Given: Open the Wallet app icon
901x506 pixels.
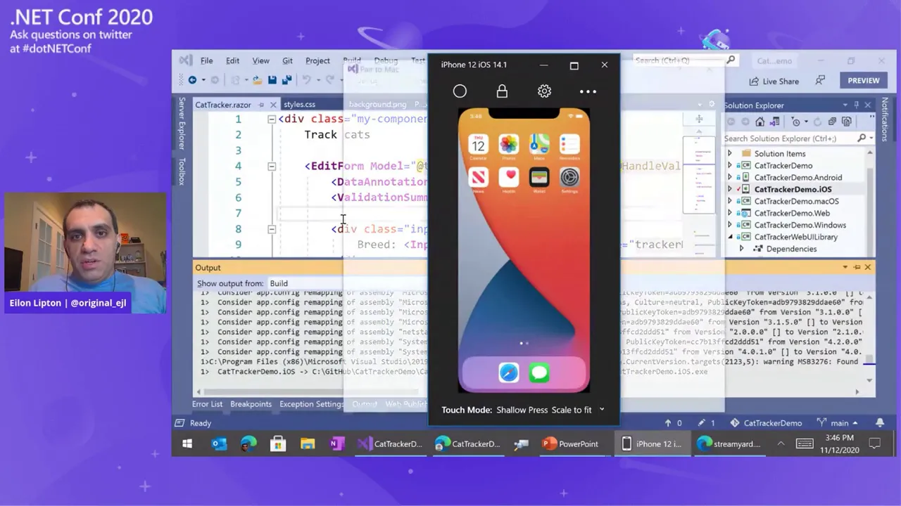Looking at the screenshot, I should point(539,177).
